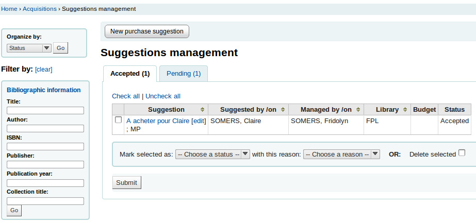Viewport: 476px width, 223px height.
Task: Open the A acheter pour Claire suggestion link
Action: pyautogui.click(x=158, y=121)
